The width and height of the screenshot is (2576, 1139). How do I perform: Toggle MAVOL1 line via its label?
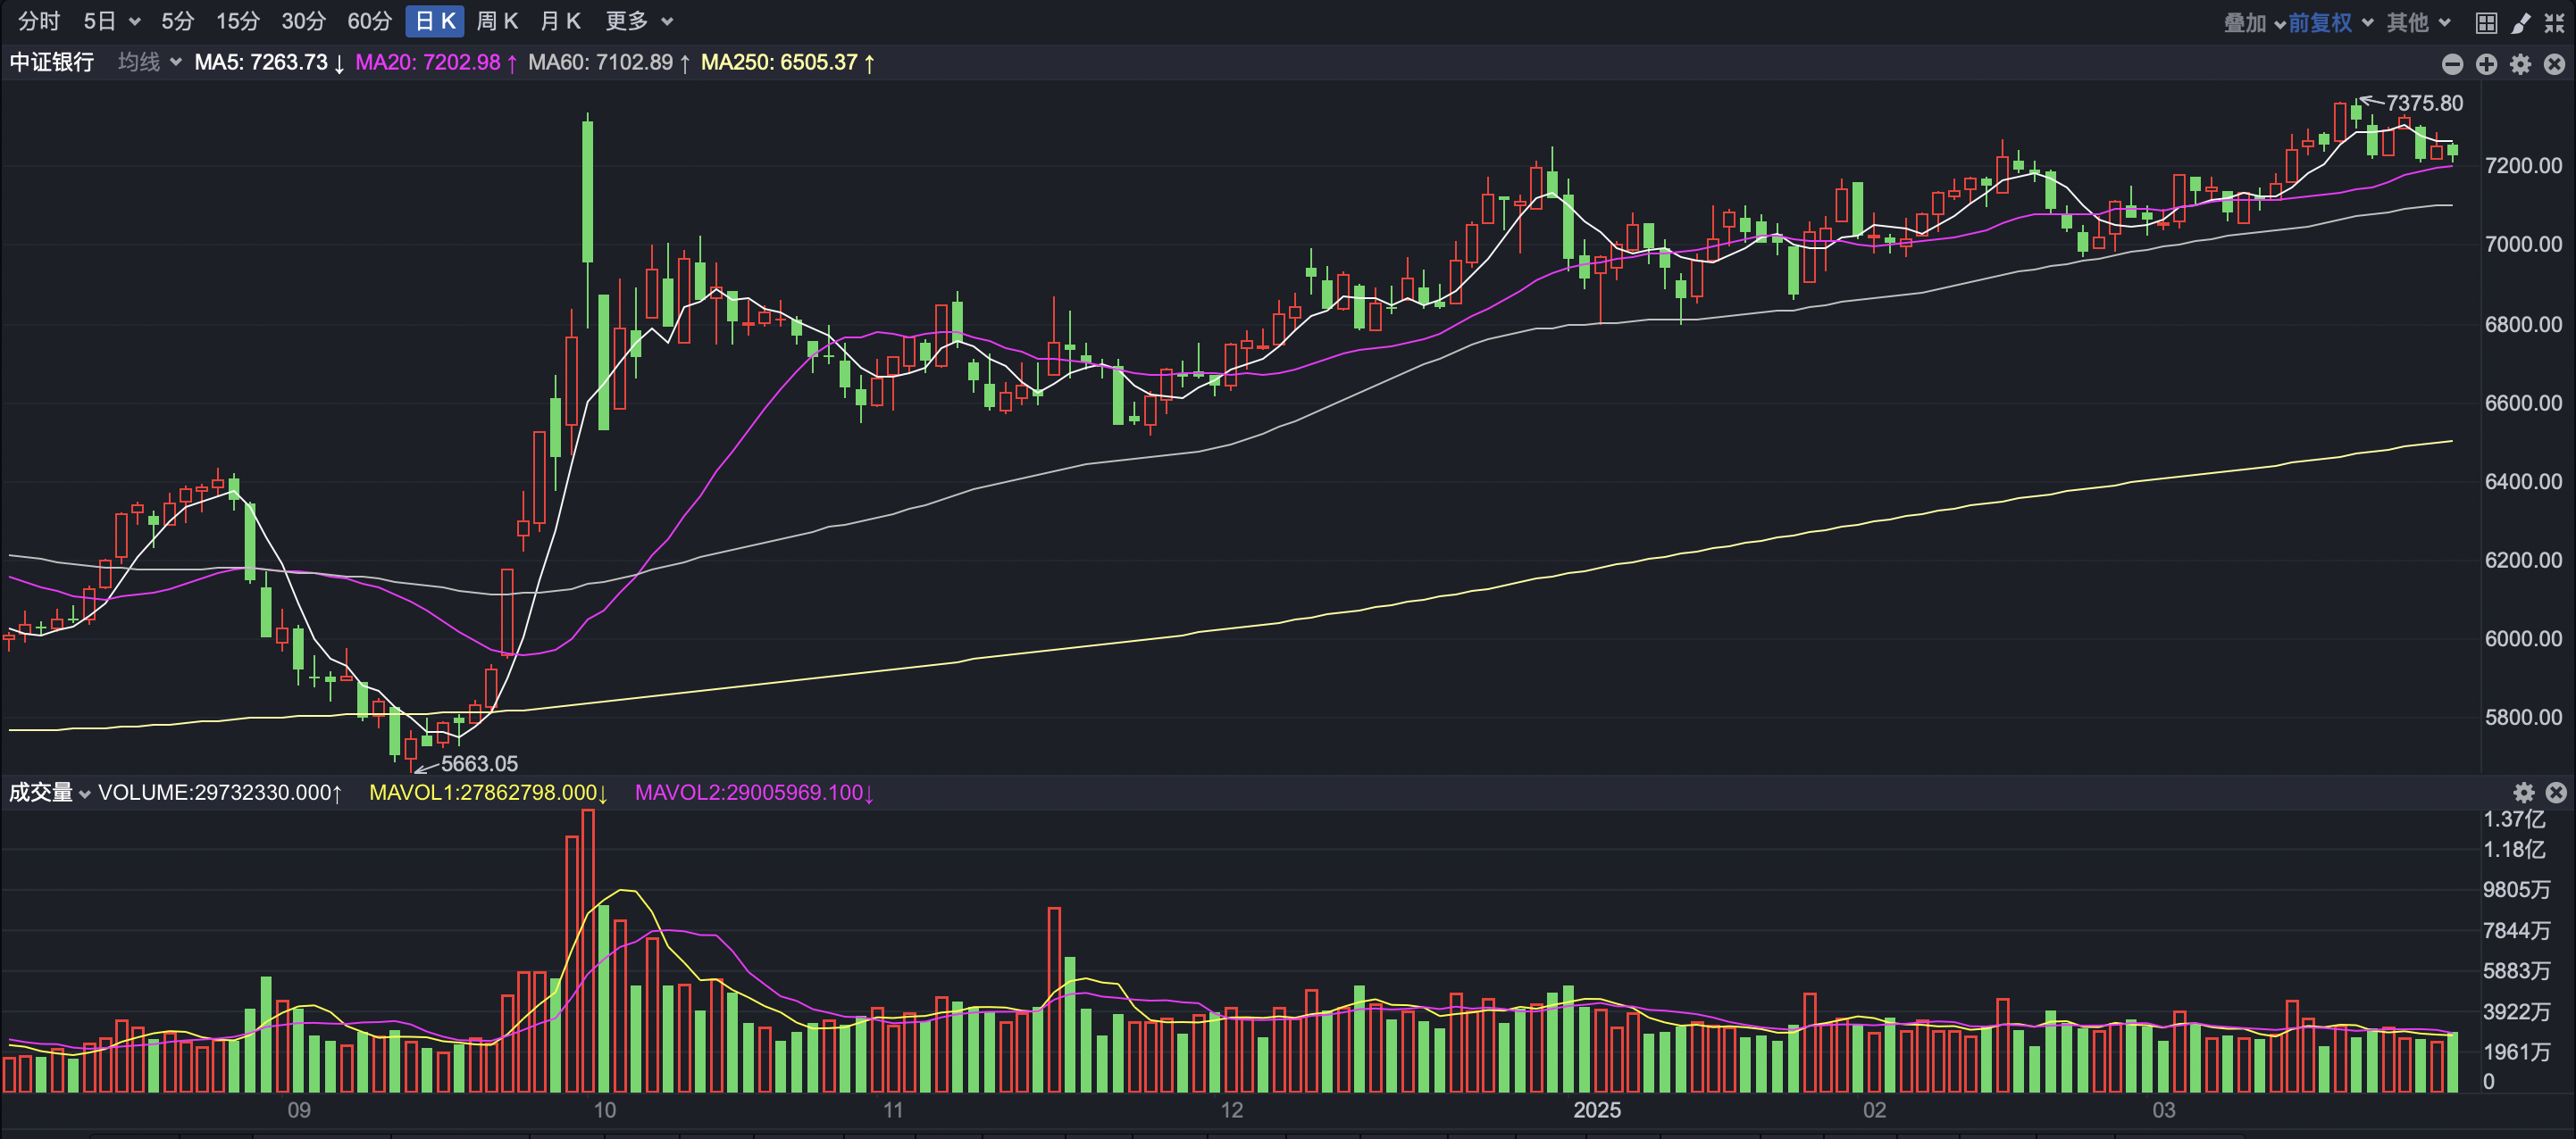point(488,793)
